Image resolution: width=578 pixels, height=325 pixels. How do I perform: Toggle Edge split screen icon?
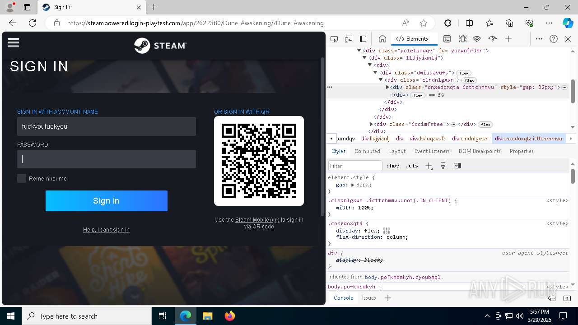coord(469,23)
